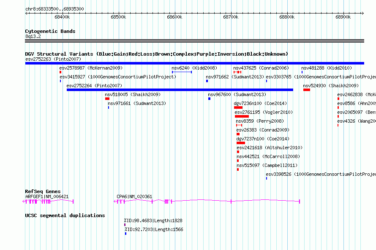This screenshot has width=376, height=250.
Task: Click the 68900k ruler tick label
Action: point(343,17)
